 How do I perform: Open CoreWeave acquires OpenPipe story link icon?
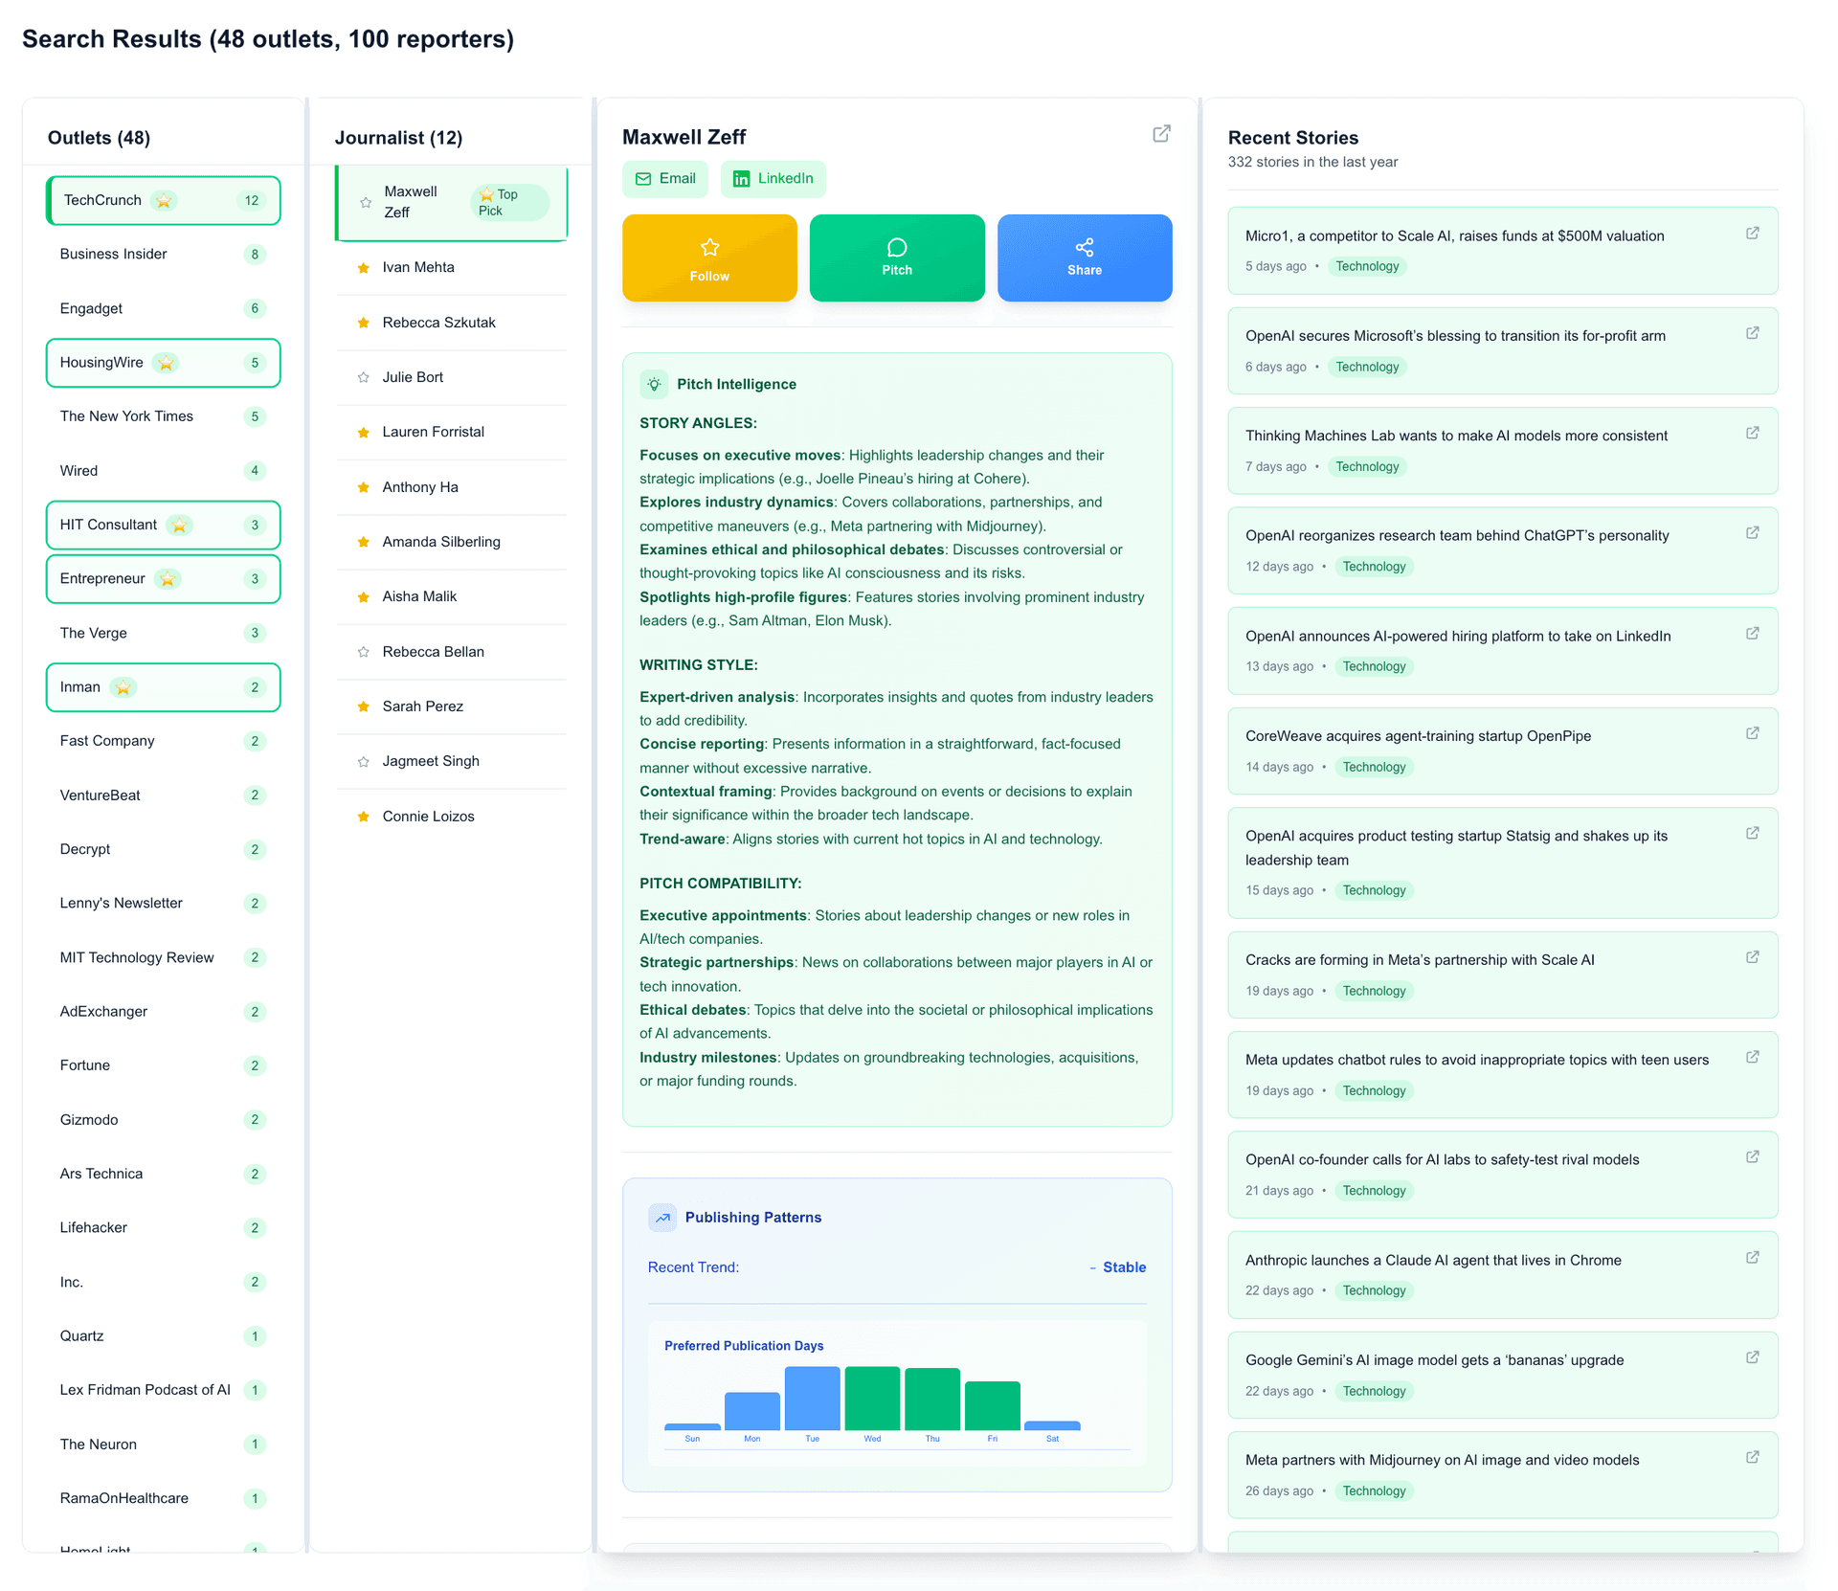pos(1752,733)
